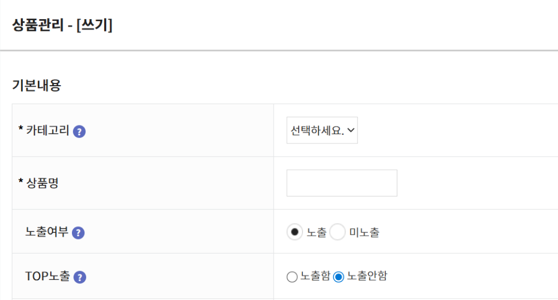
Task: Click the question mark icon next to 노출여부
Action: tap(78, 233)
